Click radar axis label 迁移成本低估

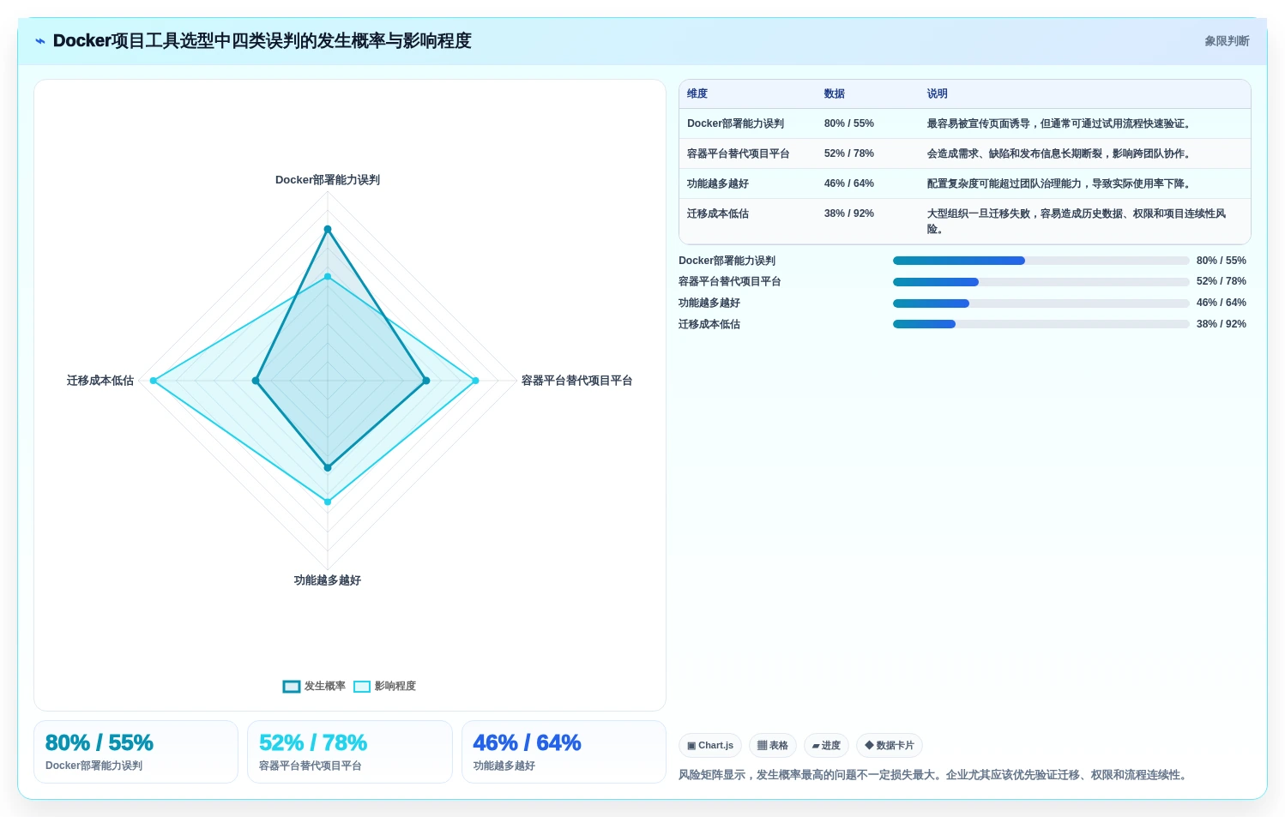click(100, 381)
